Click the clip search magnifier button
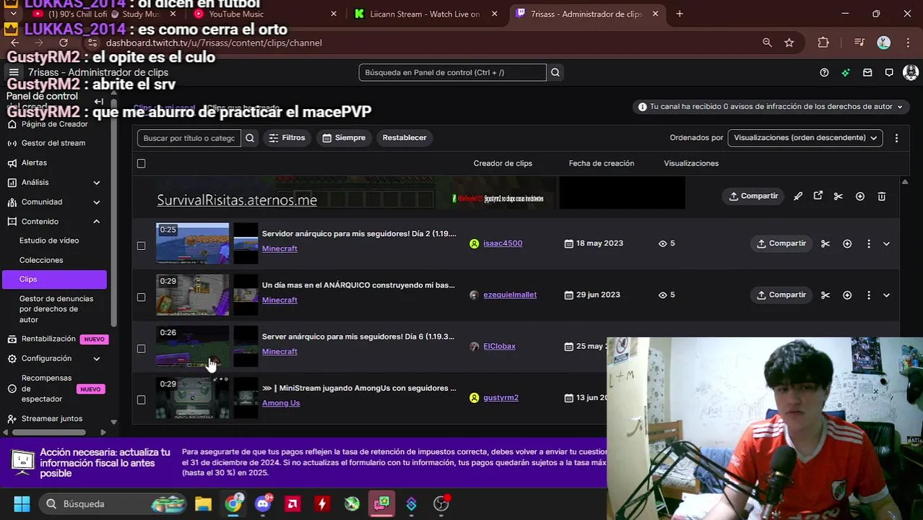 [250, 138]
